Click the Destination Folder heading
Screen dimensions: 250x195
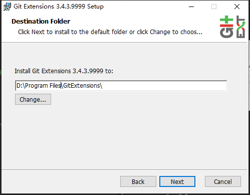(x=41, y=21)
